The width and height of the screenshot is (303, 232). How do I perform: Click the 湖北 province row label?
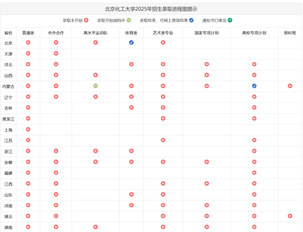coord(8,217)
